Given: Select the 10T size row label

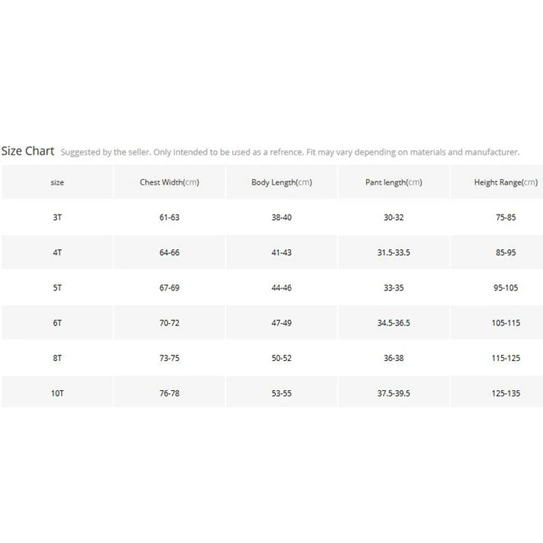Looking at the screenshot, I should pos(57,394).
